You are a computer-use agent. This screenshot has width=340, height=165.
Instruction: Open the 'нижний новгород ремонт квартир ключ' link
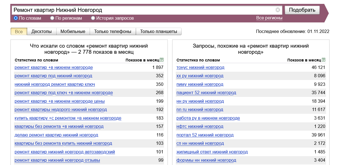click(x=55, y=84)
